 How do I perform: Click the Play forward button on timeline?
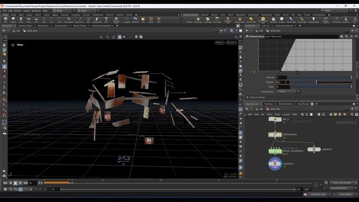(x=20, y=183)
